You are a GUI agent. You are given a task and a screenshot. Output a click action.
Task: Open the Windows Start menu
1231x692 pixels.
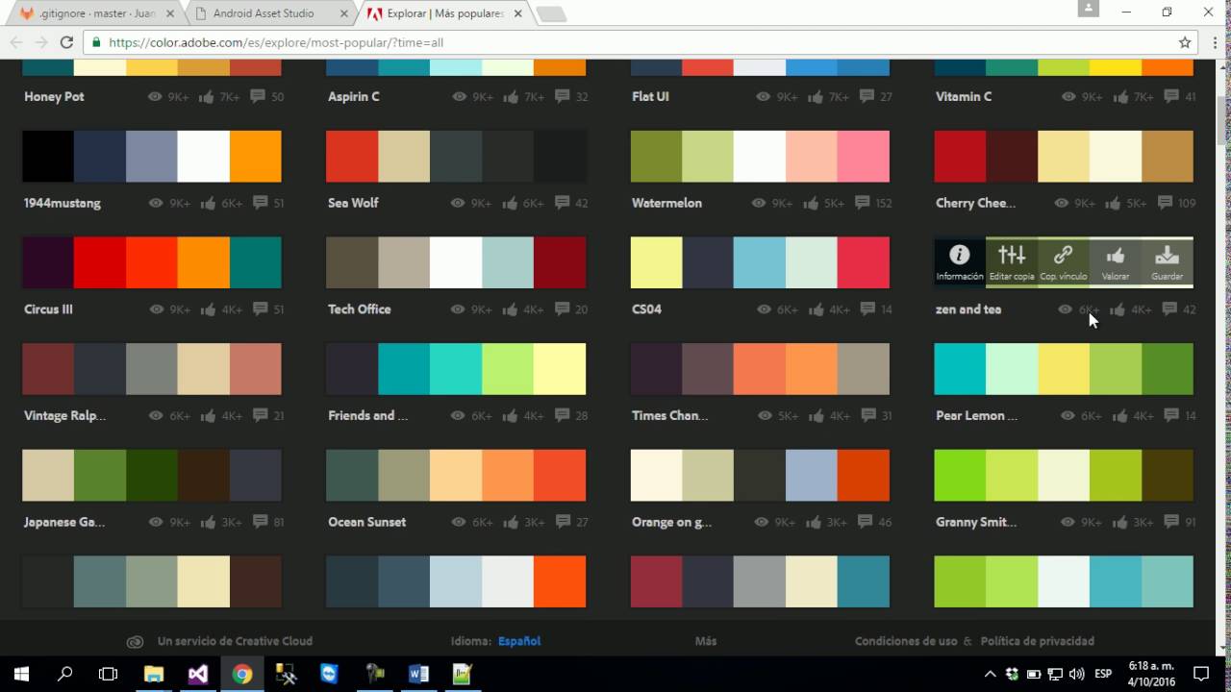point(21,674)
